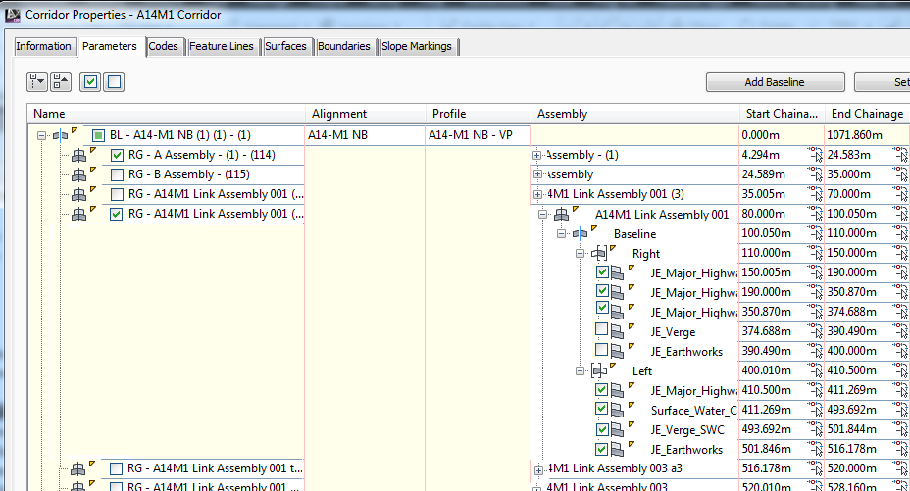Open the Slope Markings tab

pos(417,46)
